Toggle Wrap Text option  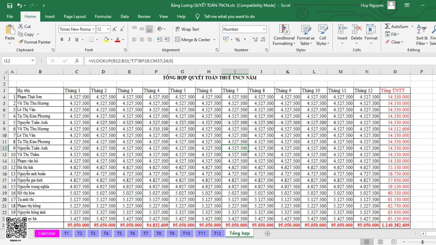point(187,29)
